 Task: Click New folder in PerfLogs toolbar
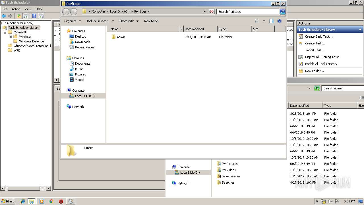tap(152, 21)
